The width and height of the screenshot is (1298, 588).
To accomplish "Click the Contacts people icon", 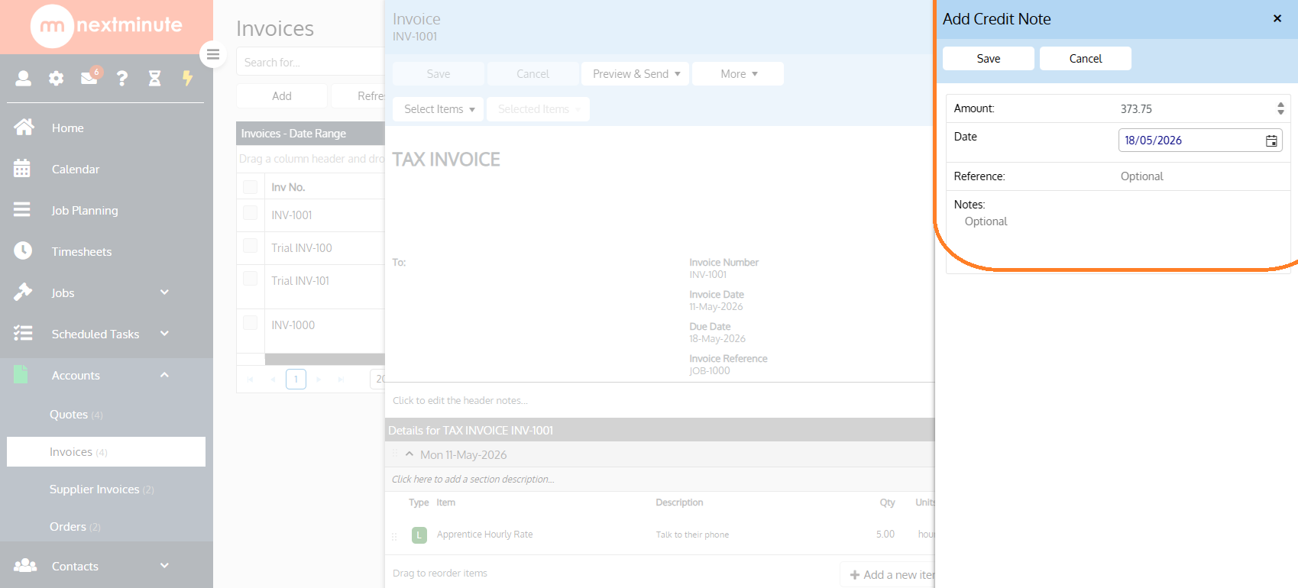I will pyautogui.click(x=25, y=565).
